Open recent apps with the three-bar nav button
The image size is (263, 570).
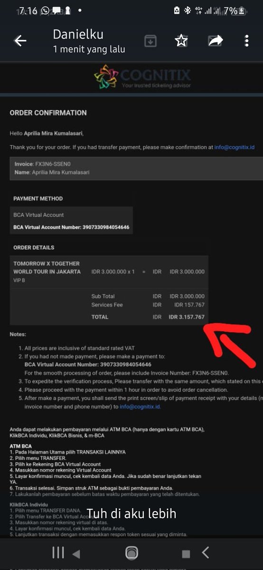[58, 552]
